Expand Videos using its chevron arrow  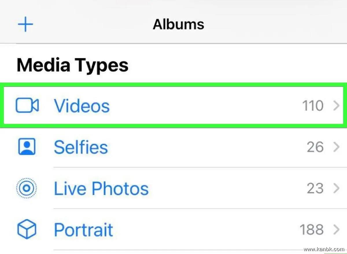(x=336, y=106)
